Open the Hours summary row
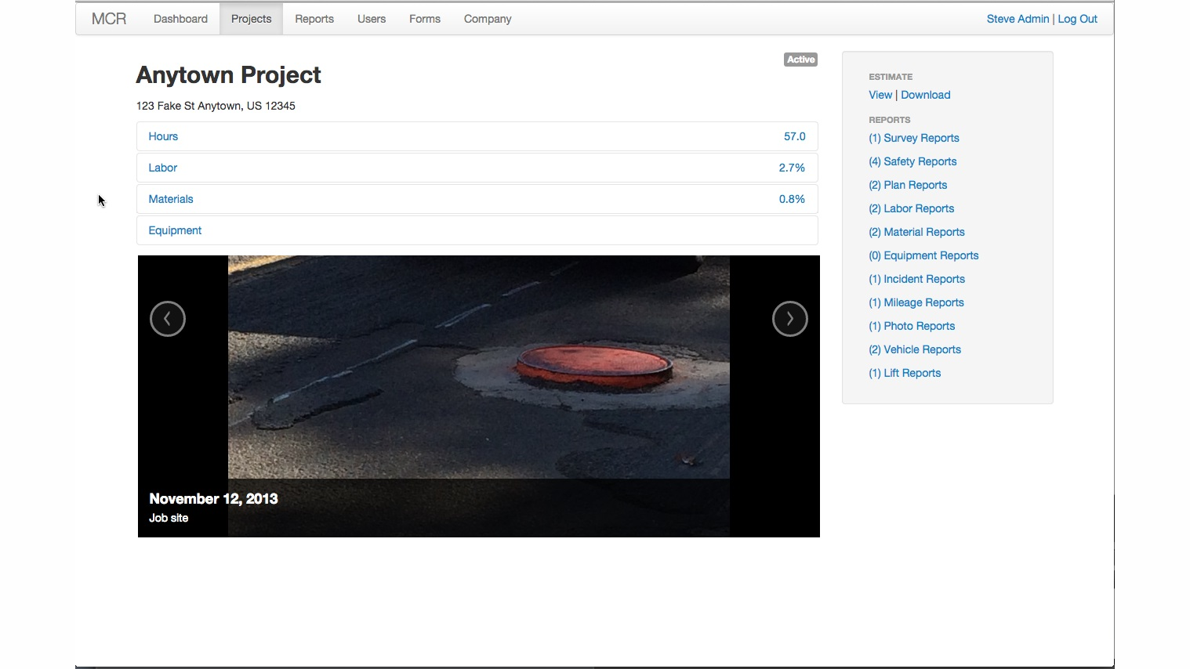The height and width of the screenshot is (669, 1190). click(x=477, y=136)
